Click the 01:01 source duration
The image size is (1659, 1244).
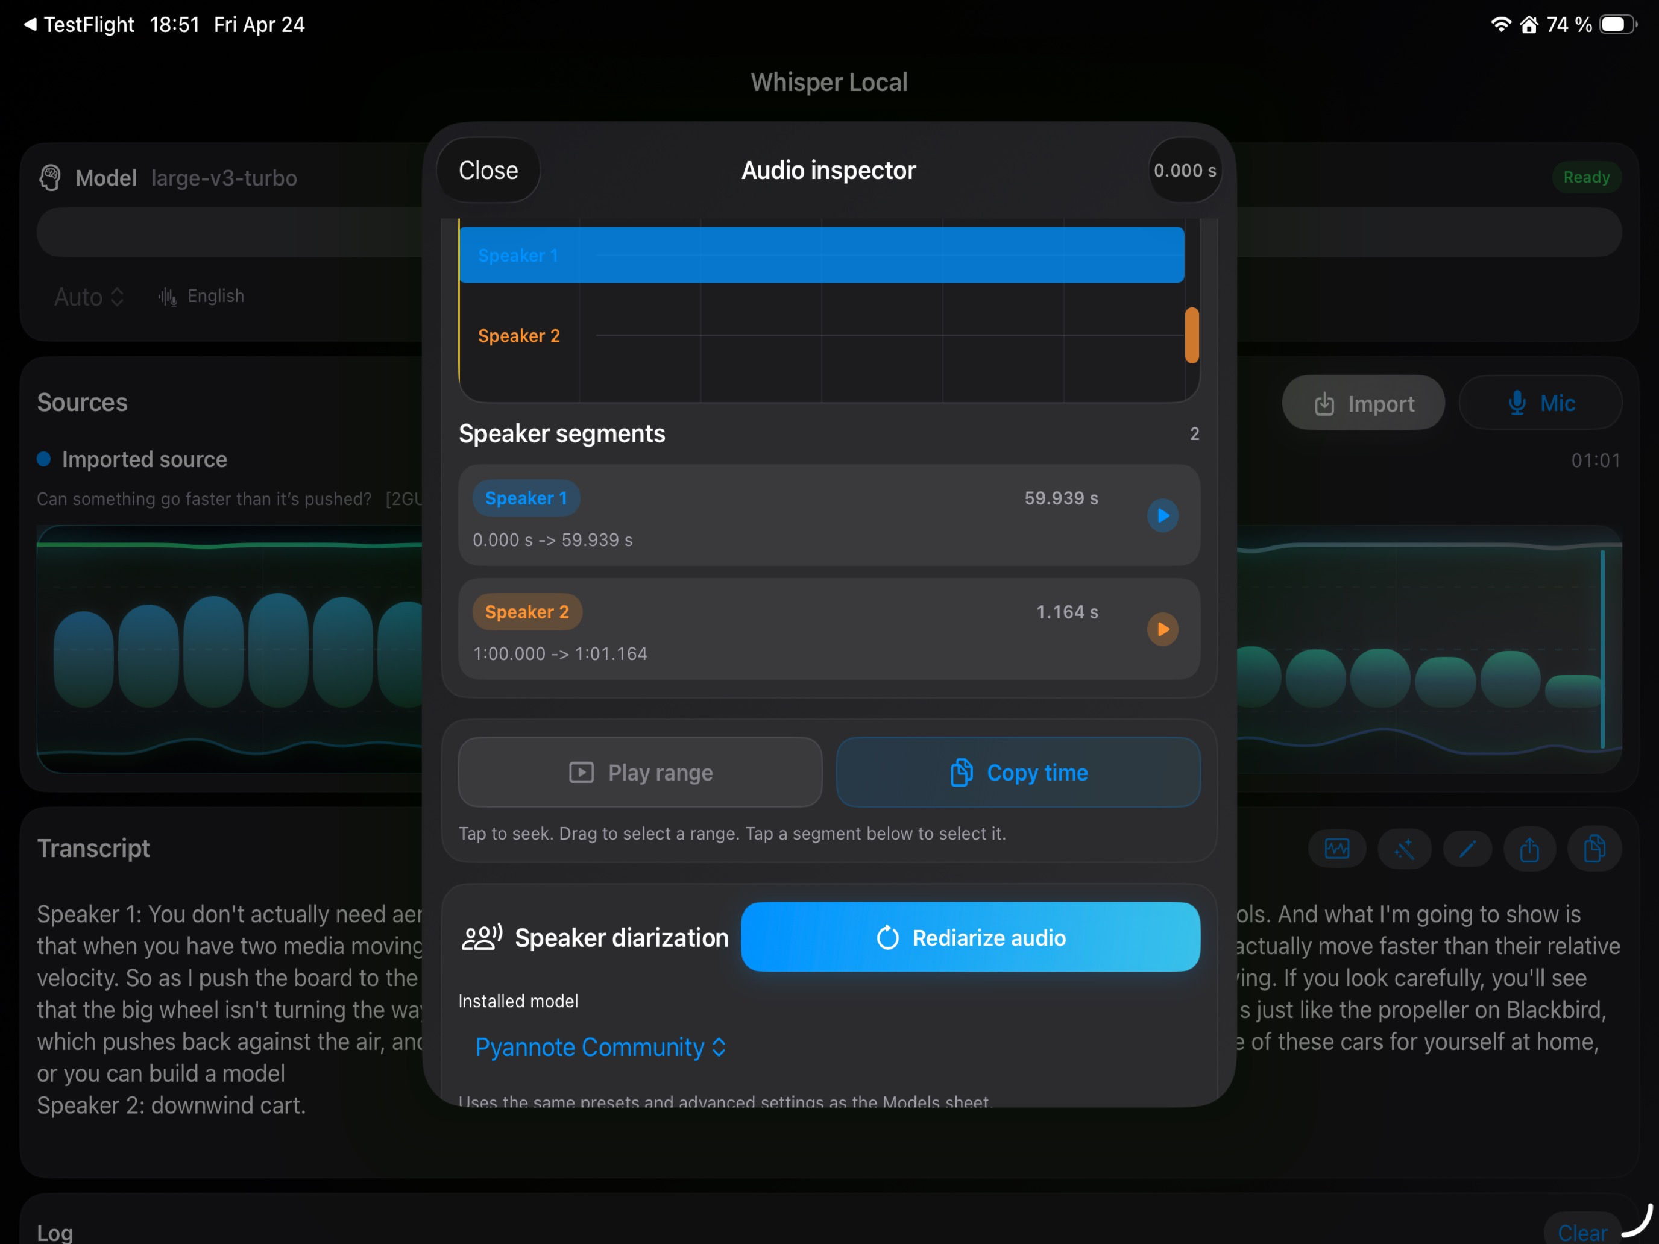[1595, 460]
